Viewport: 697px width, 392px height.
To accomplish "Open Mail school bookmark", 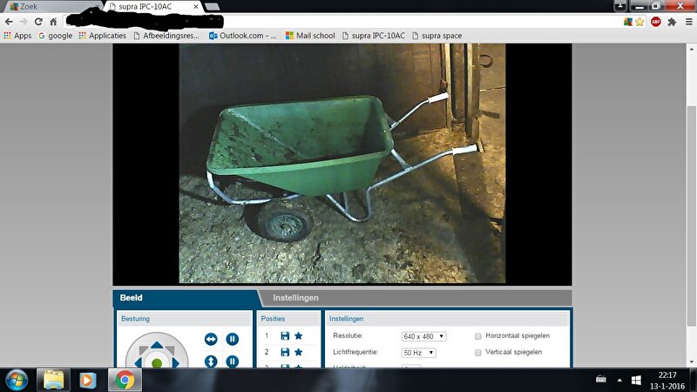I will click(310, 36).
